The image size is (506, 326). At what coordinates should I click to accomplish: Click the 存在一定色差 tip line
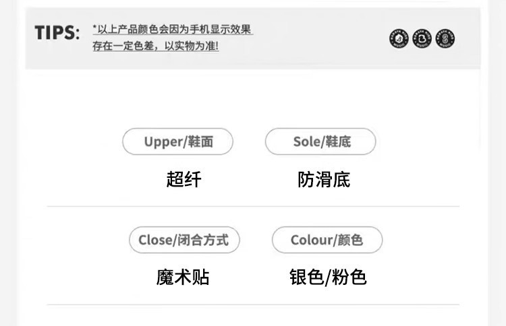tap(156, 46)
